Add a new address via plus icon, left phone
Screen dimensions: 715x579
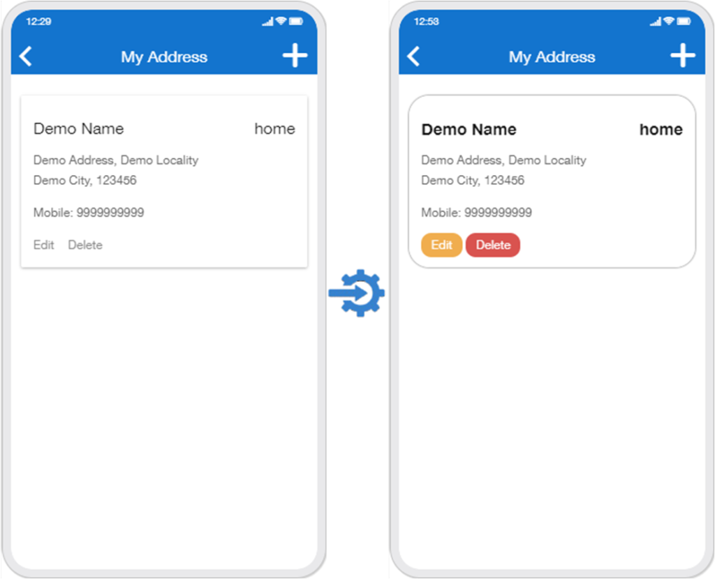point(295,55)
